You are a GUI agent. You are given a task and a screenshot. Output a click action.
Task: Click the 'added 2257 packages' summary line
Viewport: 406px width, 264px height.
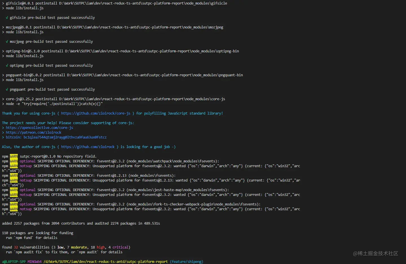click(81, 223)
